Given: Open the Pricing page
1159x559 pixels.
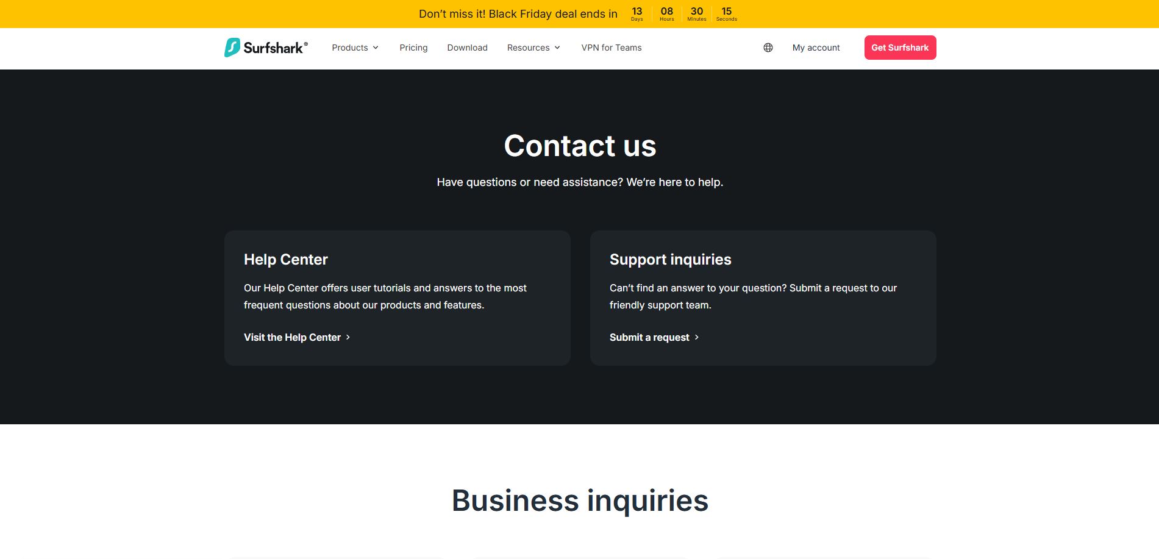Looking at the screenshot, I should click(413, 48).
